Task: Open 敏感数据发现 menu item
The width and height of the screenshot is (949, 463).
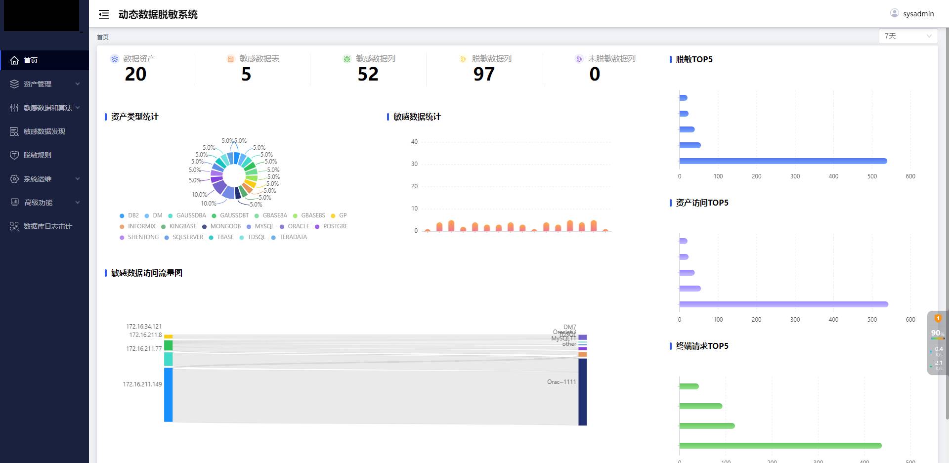Action: tap(44, 131)
